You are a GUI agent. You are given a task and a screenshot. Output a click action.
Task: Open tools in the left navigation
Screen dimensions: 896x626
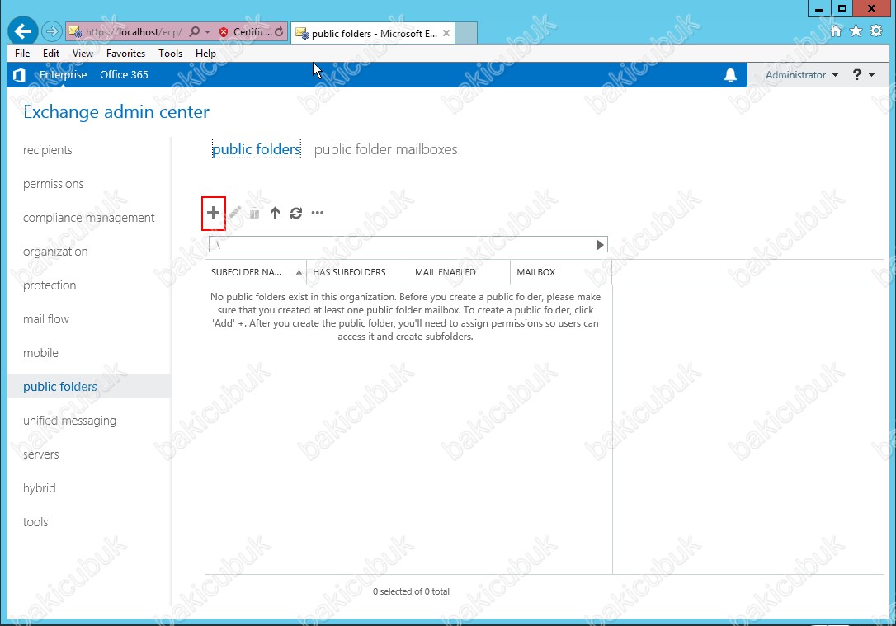click(35, 522)
